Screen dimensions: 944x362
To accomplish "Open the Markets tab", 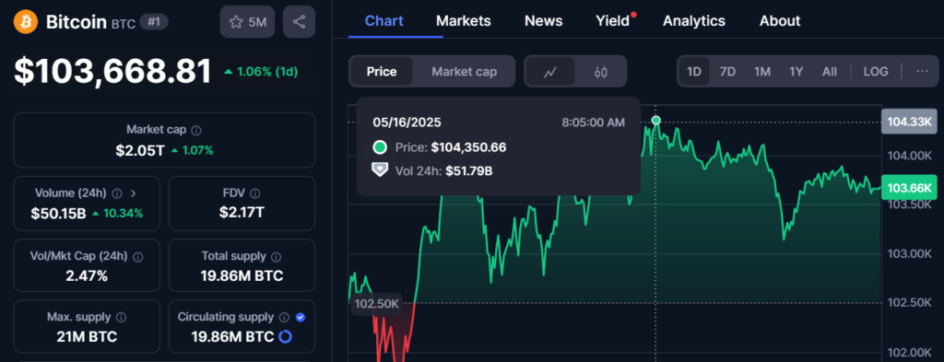I will click(x=464, y=21).
